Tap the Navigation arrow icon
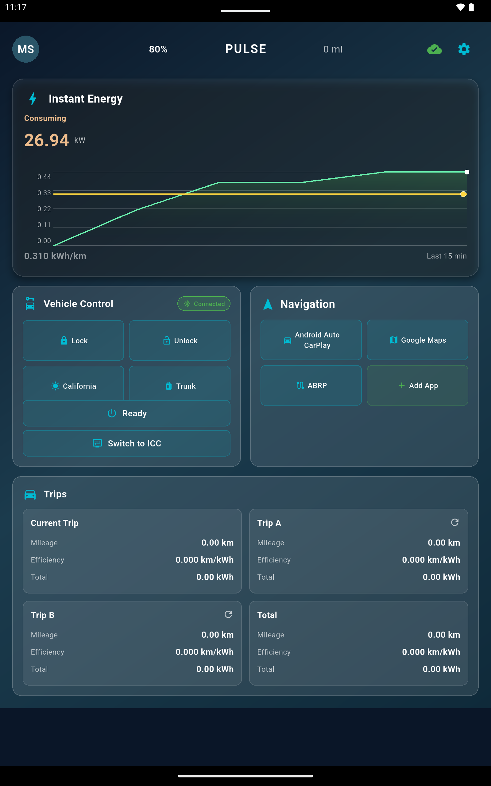This screenshot has width=491, height=786. click(268, 304)
